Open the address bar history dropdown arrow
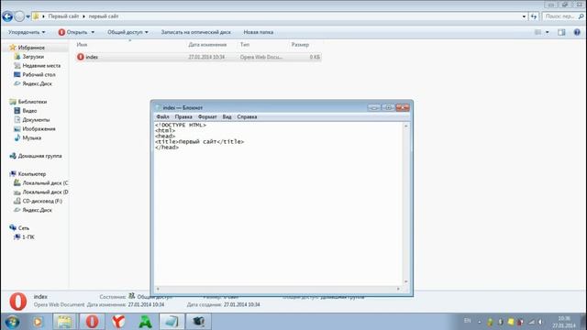The width and height of the screenshot is (587, 330). click(x=524, y=16)
